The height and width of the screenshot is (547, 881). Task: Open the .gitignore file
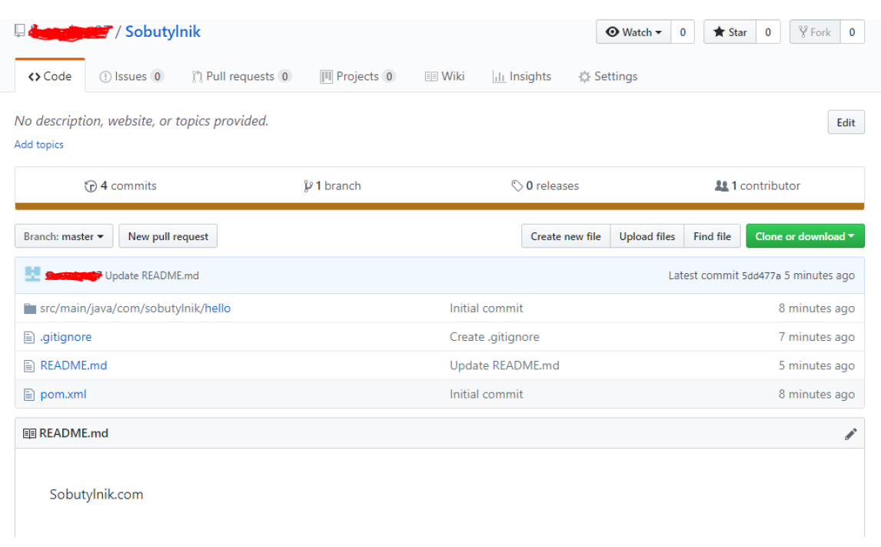(x=66, y=337)
